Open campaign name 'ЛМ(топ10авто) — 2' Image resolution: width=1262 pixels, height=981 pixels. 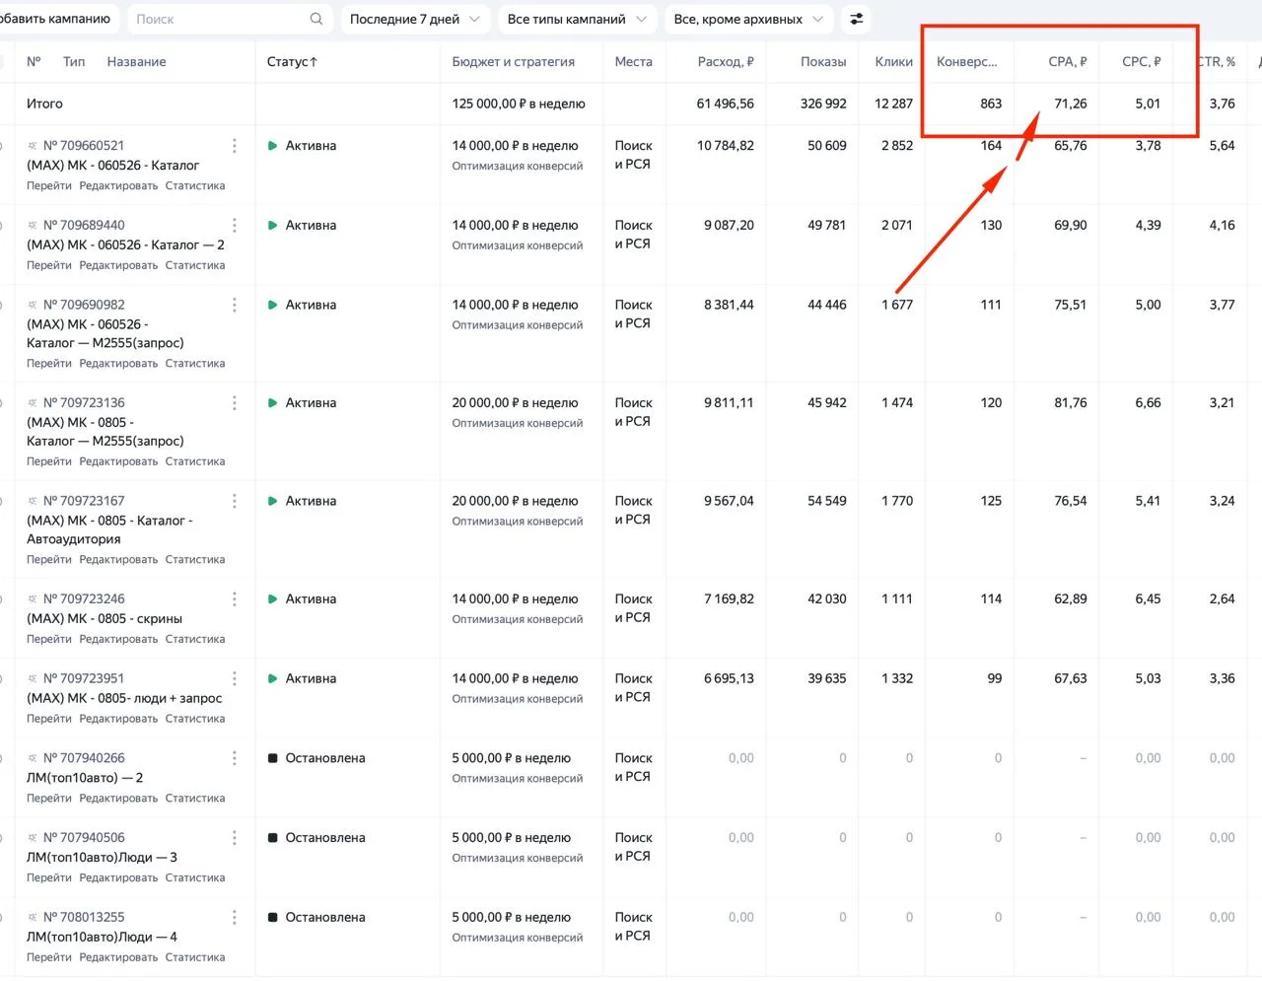click(85, 778)
